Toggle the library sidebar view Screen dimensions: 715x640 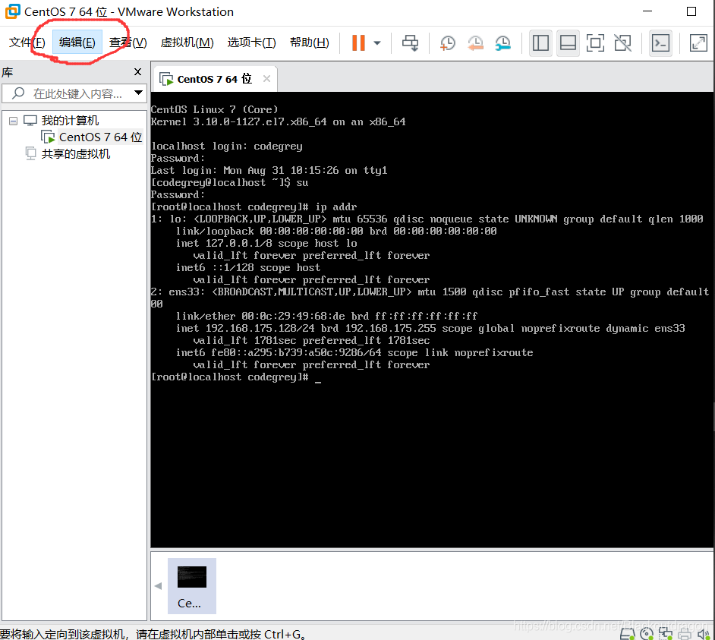point(540,43)
